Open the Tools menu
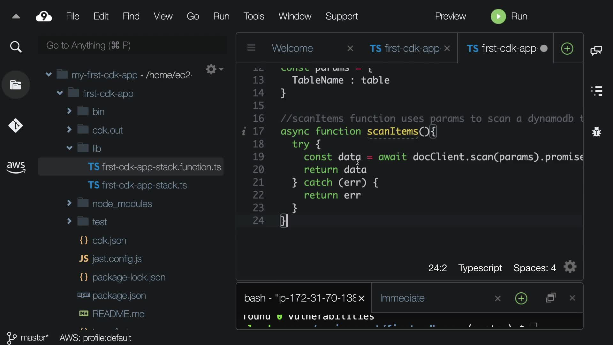Screen dimensions: 613x345 point(254,16)
